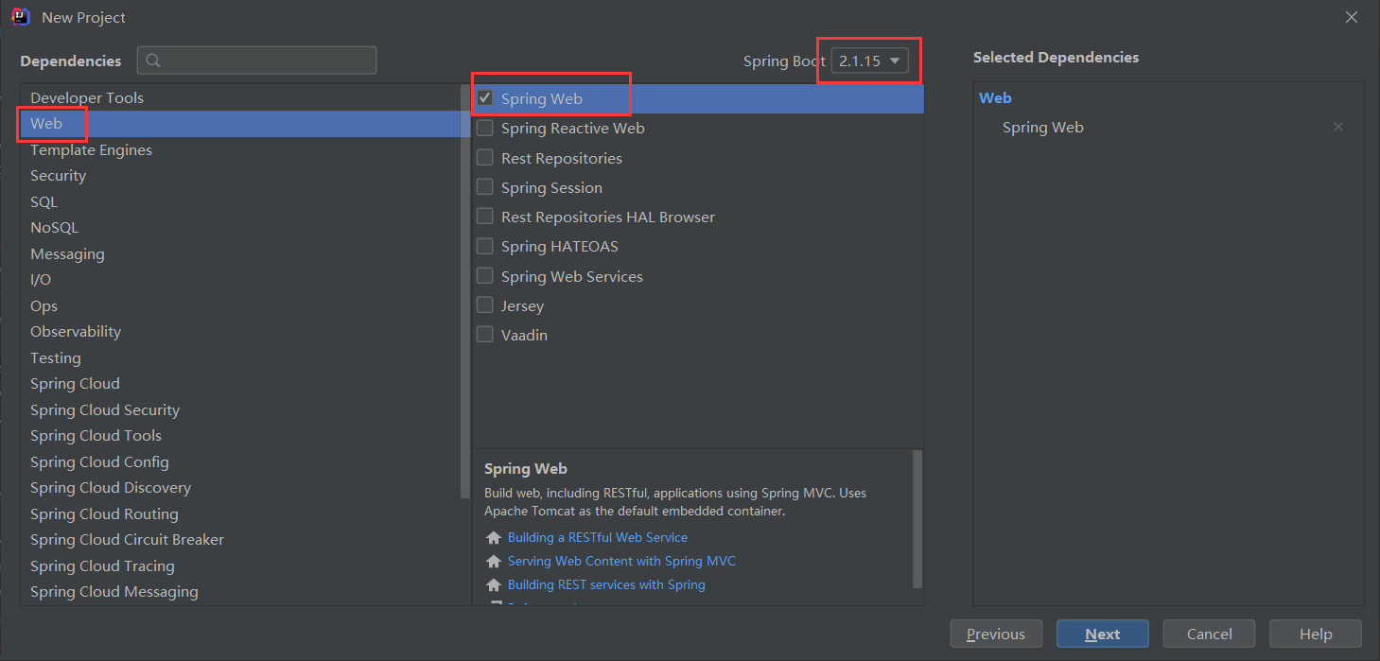Open the Building REST services with Spring link
Image resolution: width=1380 pixels, height=661 pixels.
point(606,584)
